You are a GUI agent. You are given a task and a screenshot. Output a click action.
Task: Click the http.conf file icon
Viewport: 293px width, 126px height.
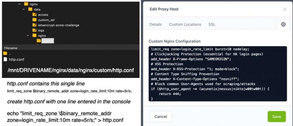pyautogui.click(x=5, y=59)
